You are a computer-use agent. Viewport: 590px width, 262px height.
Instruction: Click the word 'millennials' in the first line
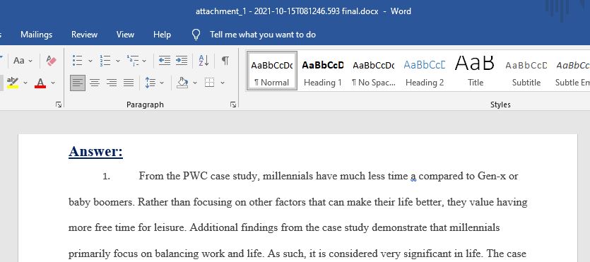coord(288,176)
